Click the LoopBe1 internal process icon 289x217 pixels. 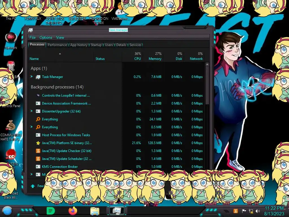click(38, 96)
